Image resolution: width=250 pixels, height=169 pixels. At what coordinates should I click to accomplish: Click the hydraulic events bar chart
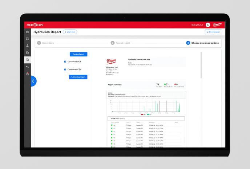[x=146, y=107]
